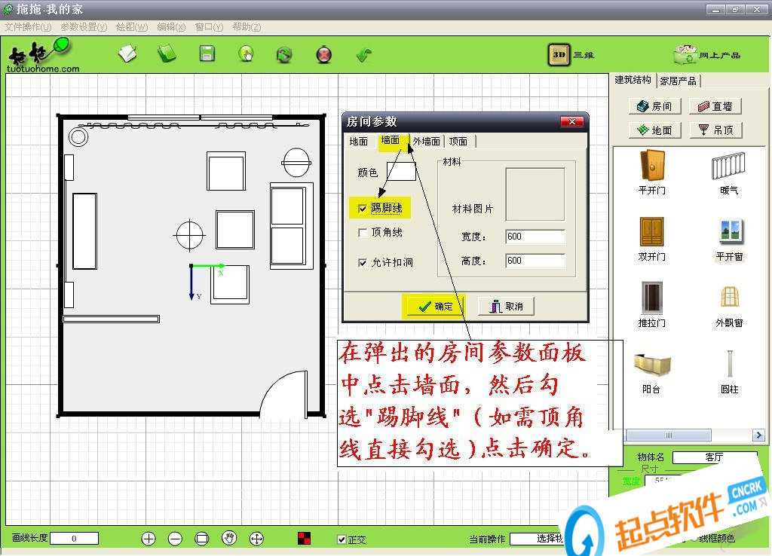The image size is (772, 556).
Task: Switch to the 墙面 tab
Action: click(391, 140)
